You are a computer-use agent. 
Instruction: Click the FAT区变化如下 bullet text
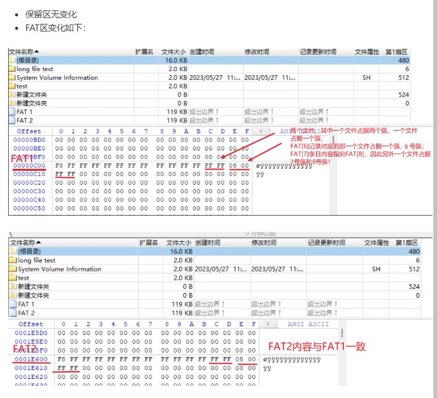pos(55,27)
